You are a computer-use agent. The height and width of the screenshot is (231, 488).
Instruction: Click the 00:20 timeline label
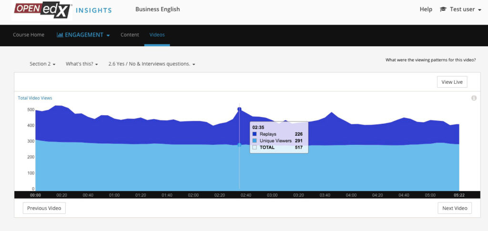coord(61,195)
